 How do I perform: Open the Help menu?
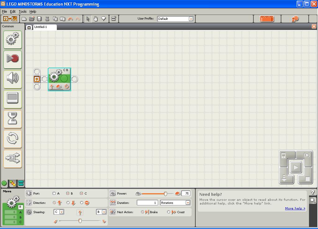click(33, 11)
